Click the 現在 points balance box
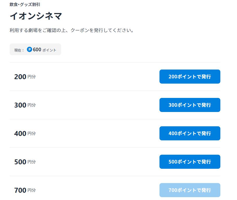This screenshot has width=237, height=200. (35, 49)
